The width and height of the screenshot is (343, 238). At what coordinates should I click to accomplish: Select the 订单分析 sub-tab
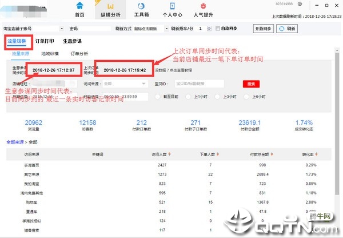[79, 54]
